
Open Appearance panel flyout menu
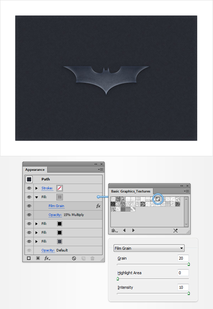101,170
